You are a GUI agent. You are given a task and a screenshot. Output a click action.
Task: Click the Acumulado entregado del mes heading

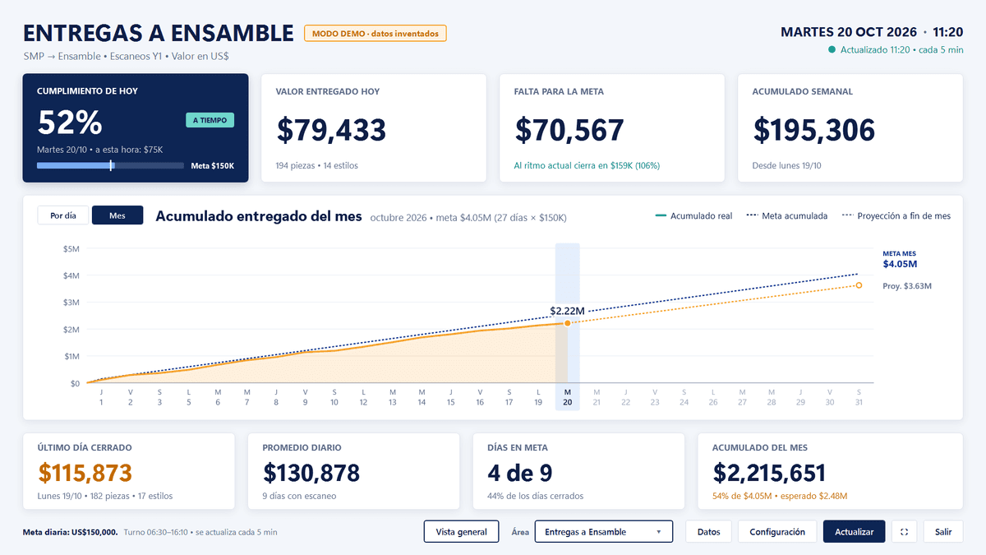259,216
